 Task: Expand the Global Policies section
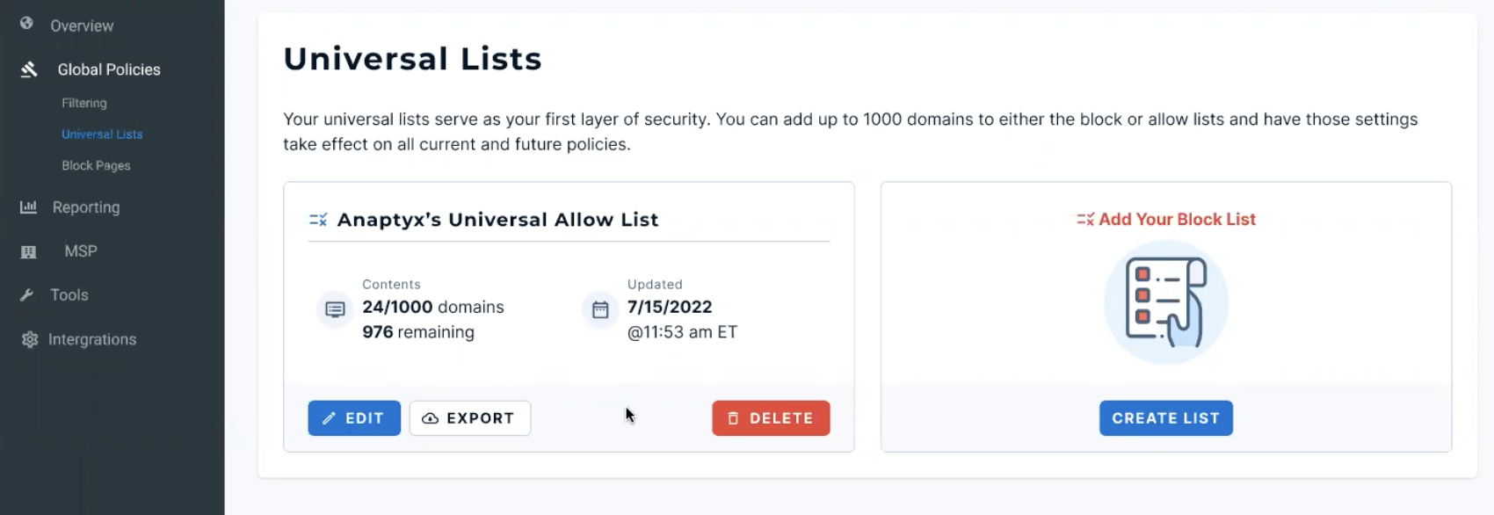(109, 69)
